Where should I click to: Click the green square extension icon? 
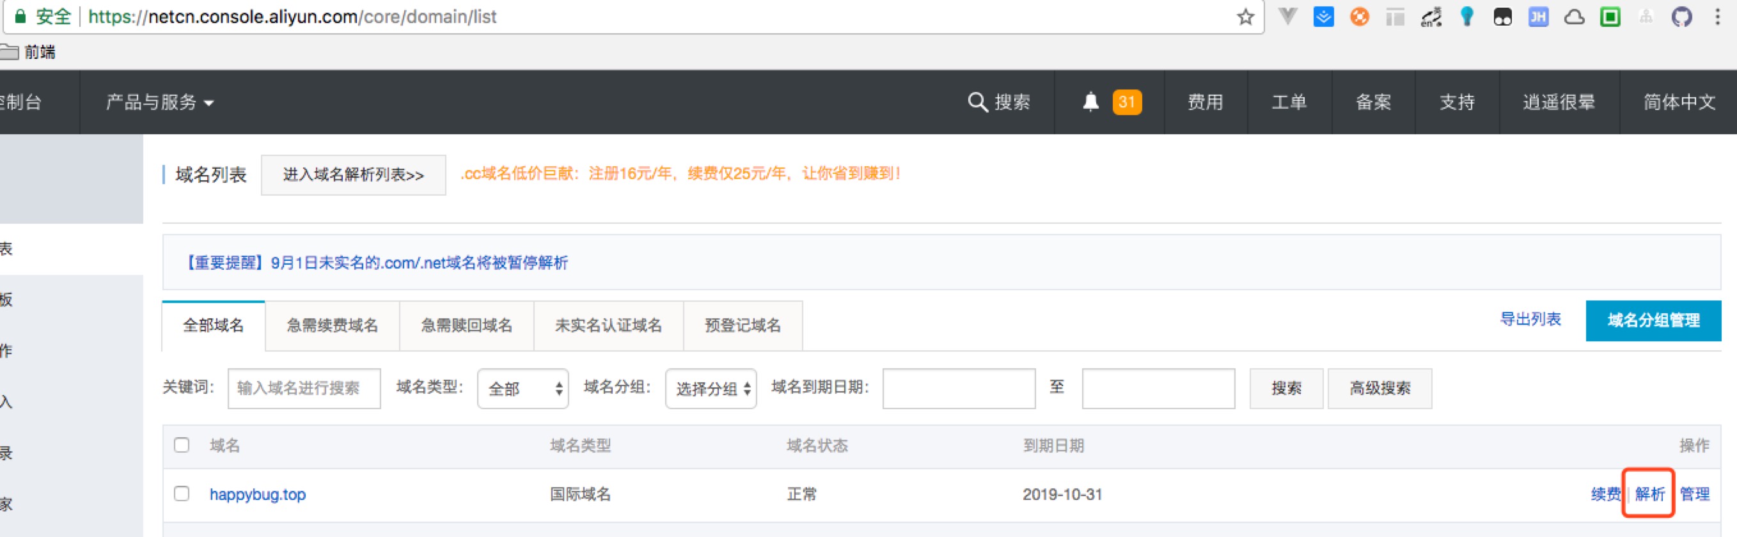tap(1610, 17)
